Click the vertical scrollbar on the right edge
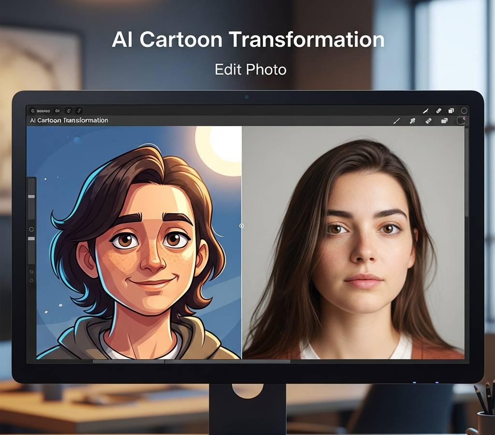The width and height of the screenshot is (495, 435). [x=466, y=173]
